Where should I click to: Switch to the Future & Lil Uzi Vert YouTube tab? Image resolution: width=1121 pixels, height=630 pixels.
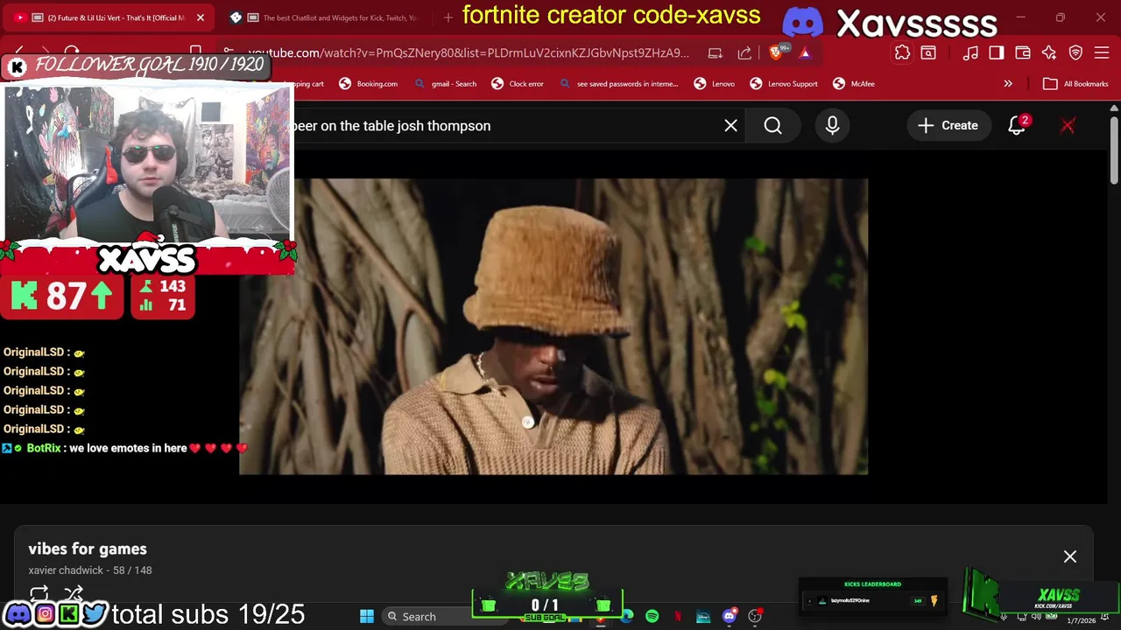(x=109, y=17)
